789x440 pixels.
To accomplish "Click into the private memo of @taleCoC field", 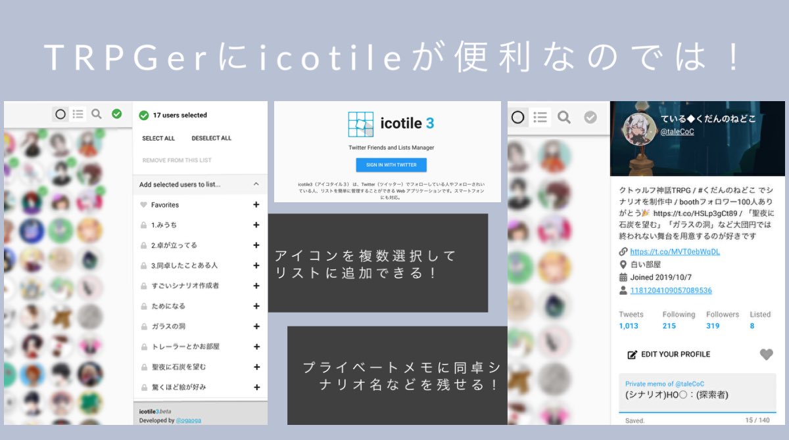I will click(698, 394).
